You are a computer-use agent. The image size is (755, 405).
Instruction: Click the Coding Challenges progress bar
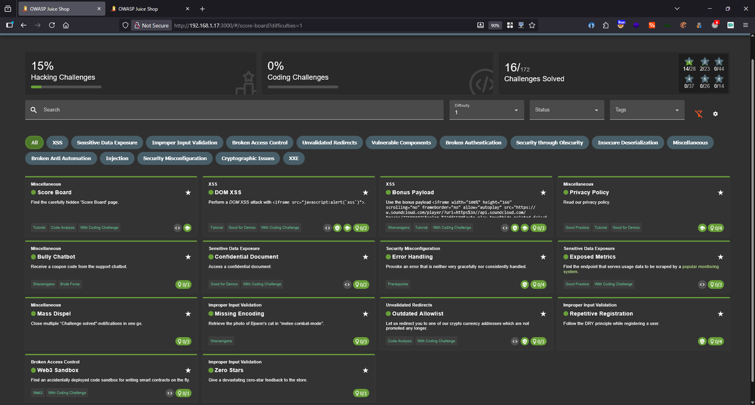(x=303, y=87)
